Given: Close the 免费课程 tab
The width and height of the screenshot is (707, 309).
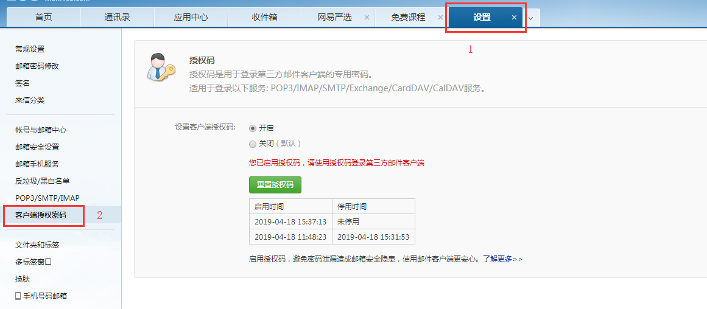Looking at the screenshot, I should click(x=440, y=18).
